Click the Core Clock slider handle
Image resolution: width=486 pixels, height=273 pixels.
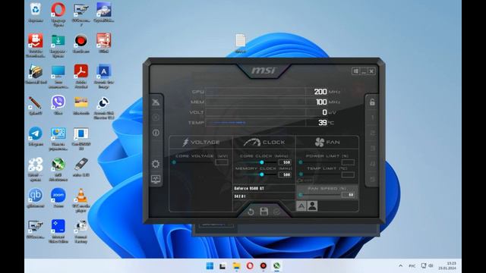262,162
